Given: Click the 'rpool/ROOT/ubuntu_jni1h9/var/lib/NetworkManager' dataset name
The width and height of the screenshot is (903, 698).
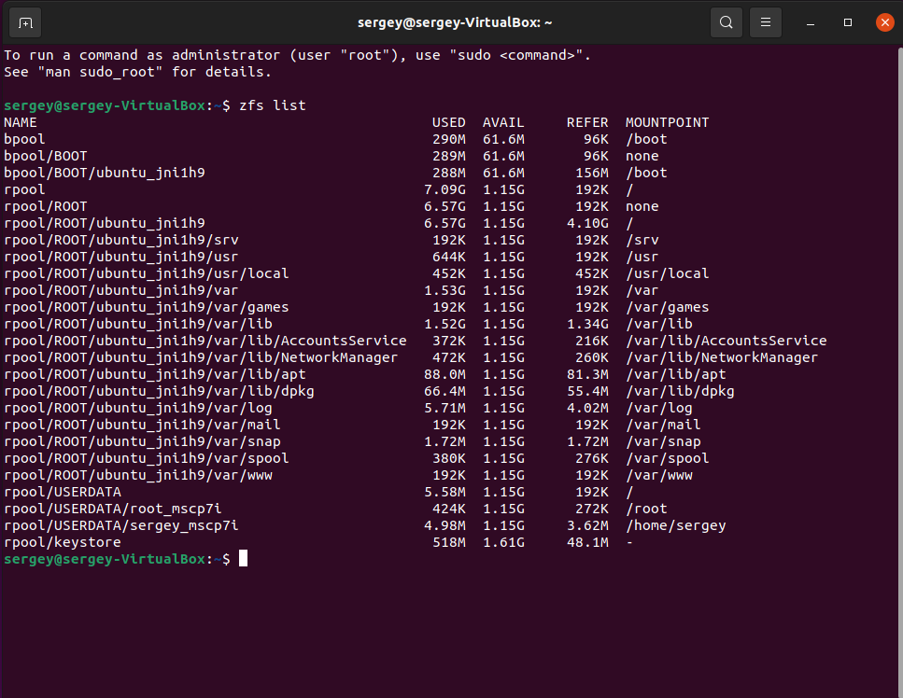Looking at the screenshot, I should 201,357.
